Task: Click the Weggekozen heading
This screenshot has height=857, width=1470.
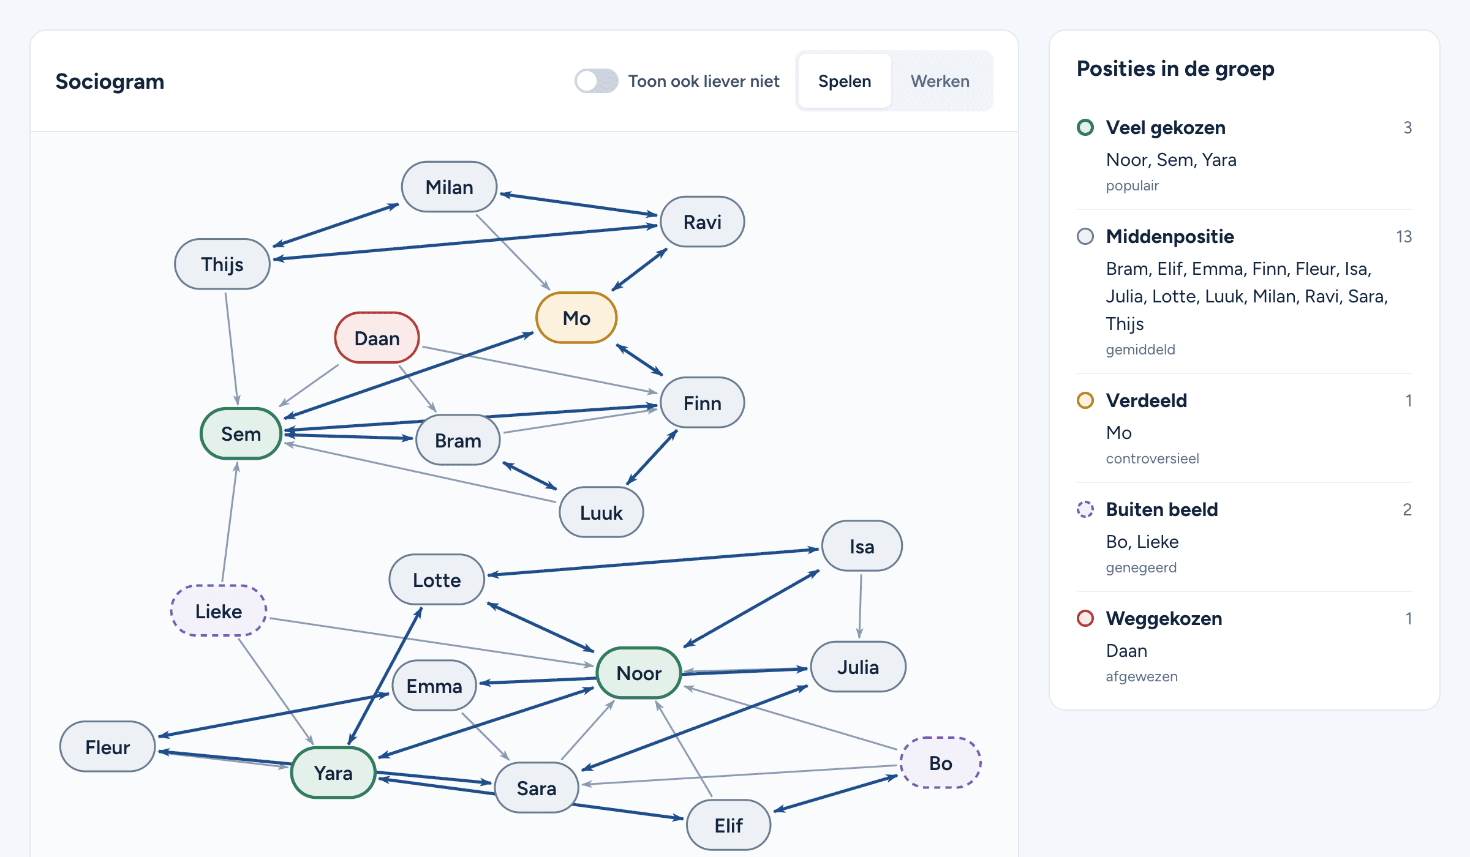Action: tap(1164, 618)
